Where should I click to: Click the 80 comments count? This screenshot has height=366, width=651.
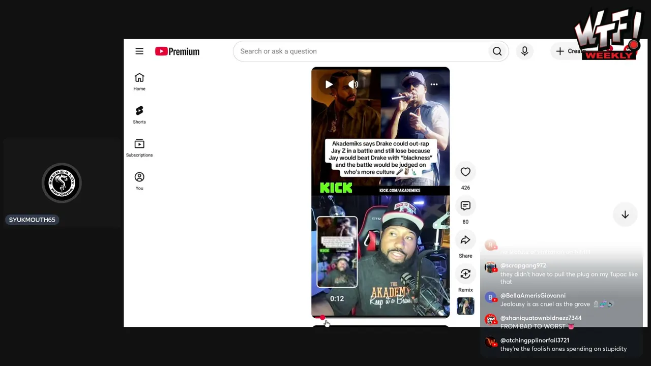point(465,222)
